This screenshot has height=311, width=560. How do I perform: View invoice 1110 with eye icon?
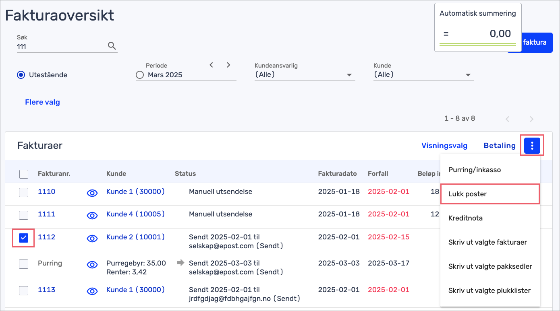pos(92,193)
